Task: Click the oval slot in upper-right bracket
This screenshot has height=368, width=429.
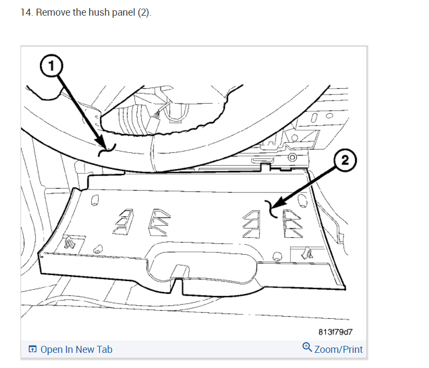Action: 315,118
